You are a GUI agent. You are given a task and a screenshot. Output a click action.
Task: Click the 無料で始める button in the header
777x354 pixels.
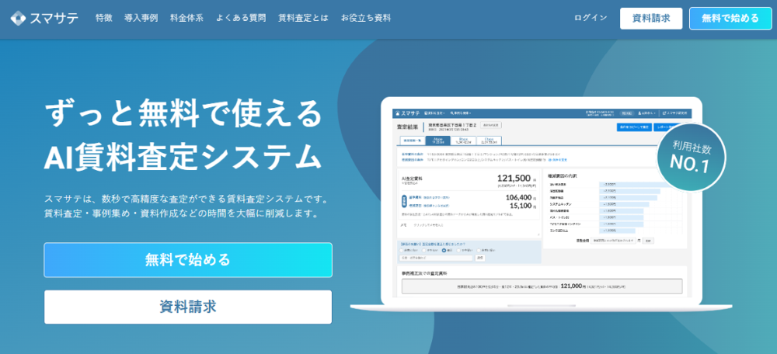click(730, 19)
